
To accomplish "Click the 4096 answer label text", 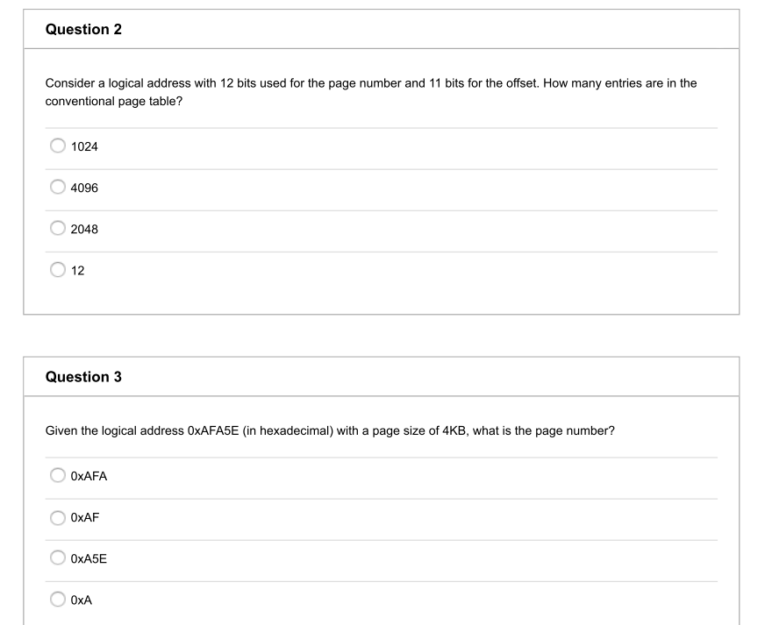I will pyautogui.click(x=83, y=188).
